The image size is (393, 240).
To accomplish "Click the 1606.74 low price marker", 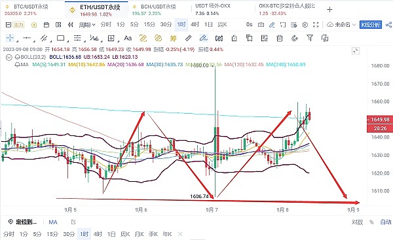I will 199,196.
